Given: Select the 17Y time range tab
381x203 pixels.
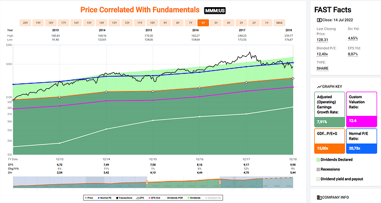Looking at the screenshot, I should click(x=64, y=23).
